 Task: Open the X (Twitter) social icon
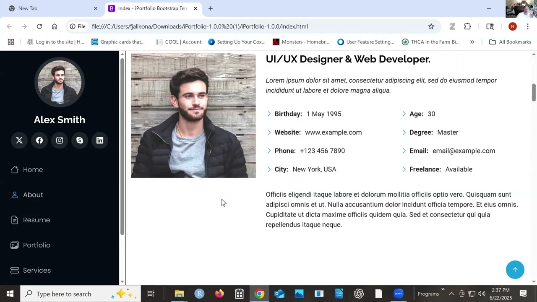(x=19, y=141)
